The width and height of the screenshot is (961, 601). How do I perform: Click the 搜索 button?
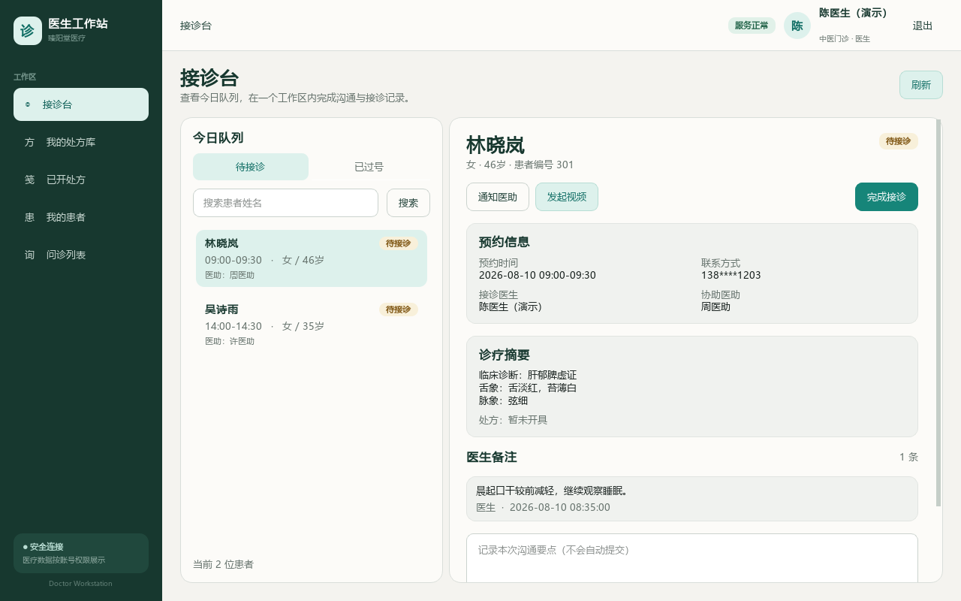pyautogui.click(x=408, y=203)
